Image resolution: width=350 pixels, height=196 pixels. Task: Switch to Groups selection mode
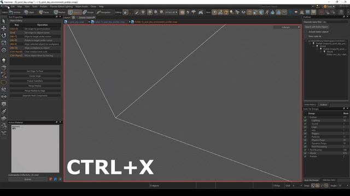coord(89,12)
